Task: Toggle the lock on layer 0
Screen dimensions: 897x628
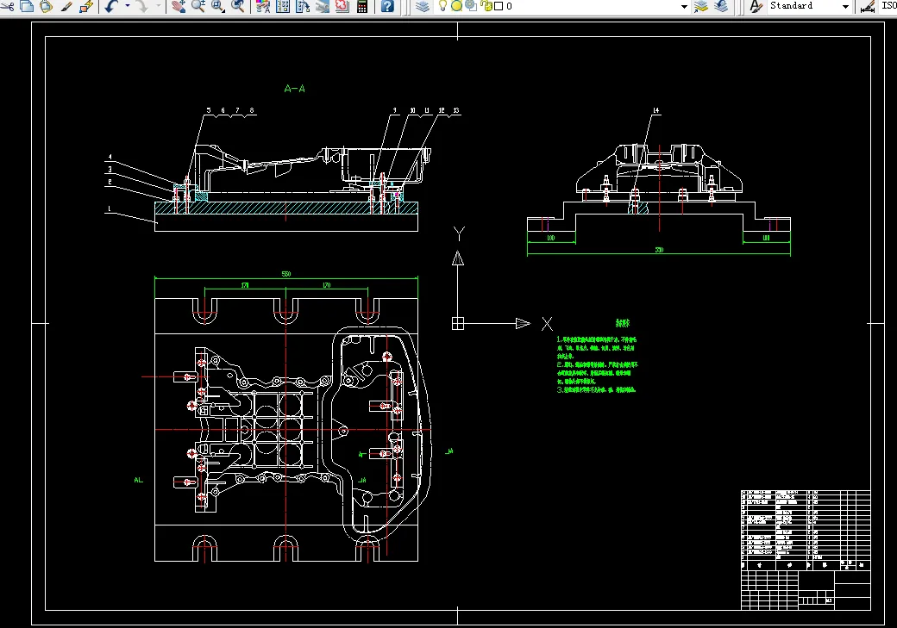Action: [x=486, y=6]
